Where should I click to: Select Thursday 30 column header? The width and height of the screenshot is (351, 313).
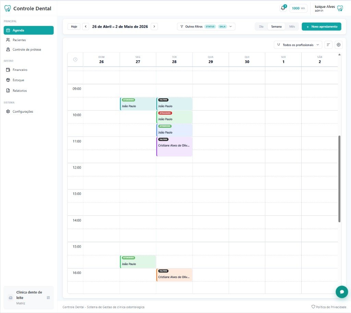pyautogui.click(x=247, y=60)
